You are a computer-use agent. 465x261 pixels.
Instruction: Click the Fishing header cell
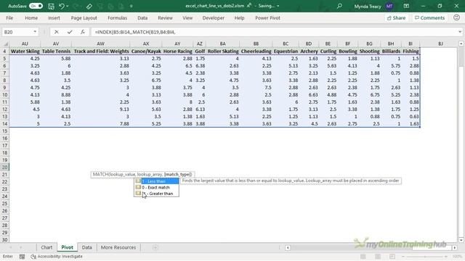click(x=411, y=51)
